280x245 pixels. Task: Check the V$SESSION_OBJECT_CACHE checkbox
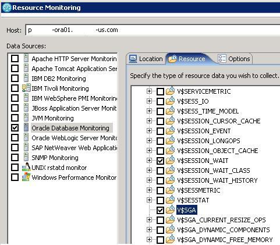point(160,151)
